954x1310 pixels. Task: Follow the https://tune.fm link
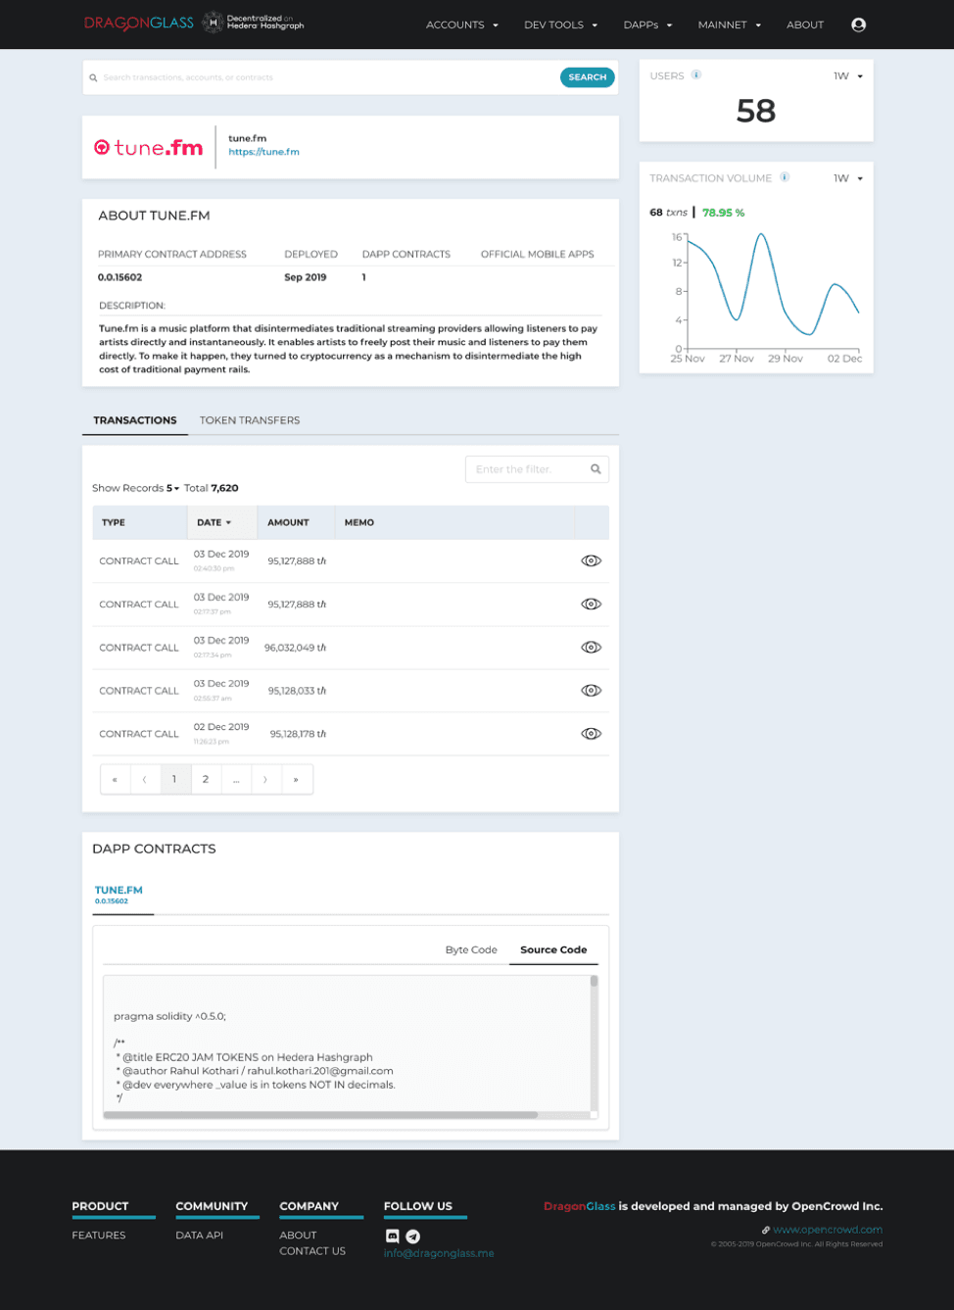[x=263, y=152]
